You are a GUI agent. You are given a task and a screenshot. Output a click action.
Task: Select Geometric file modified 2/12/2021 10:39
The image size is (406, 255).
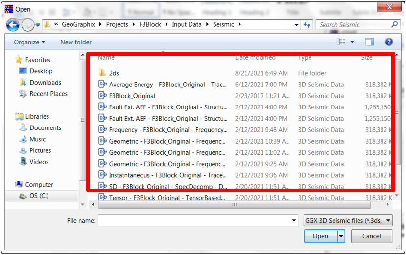pyautogui.click(x=167, y=141)
